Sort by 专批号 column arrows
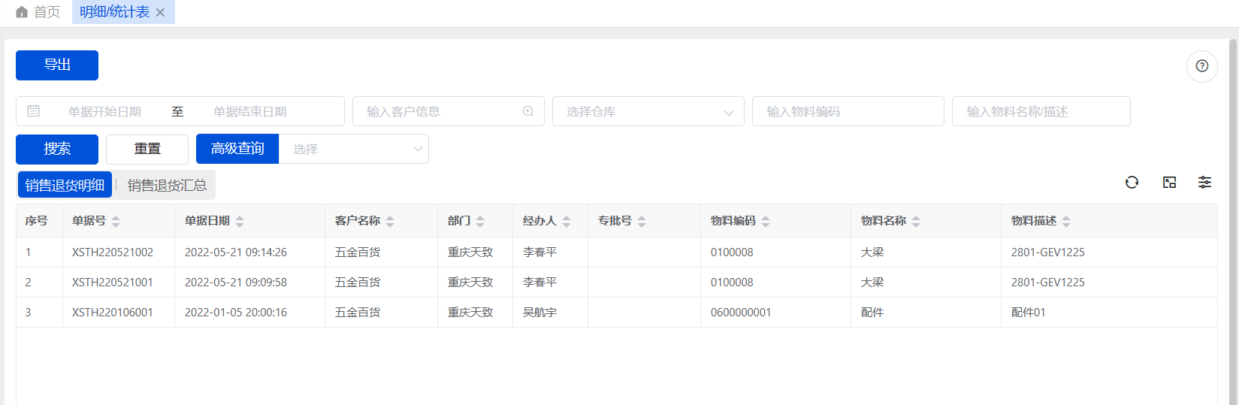 click(642, 222)
